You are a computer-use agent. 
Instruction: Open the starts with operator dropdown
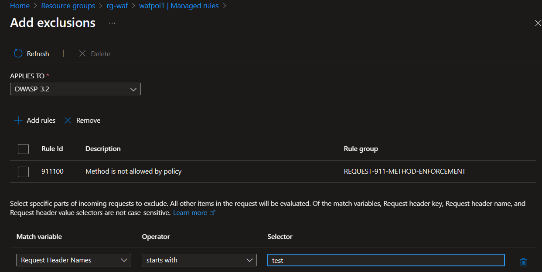pyautogui.click(x=199, y=260)
